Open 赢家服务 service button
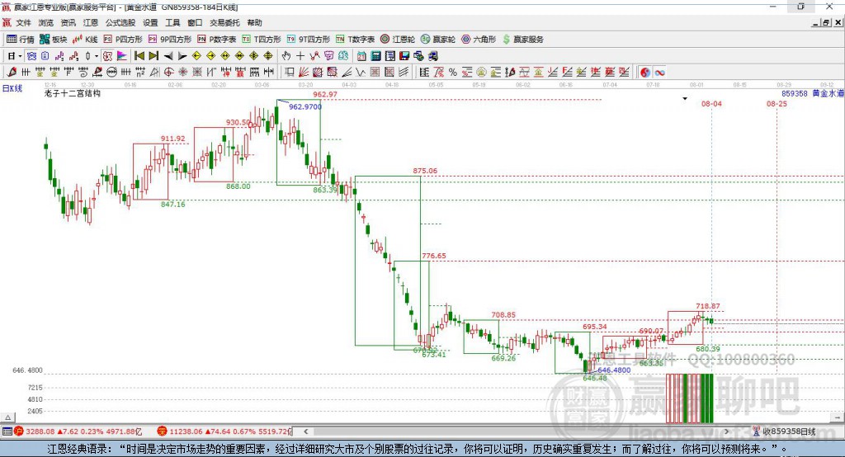 (x=523, y=40)
